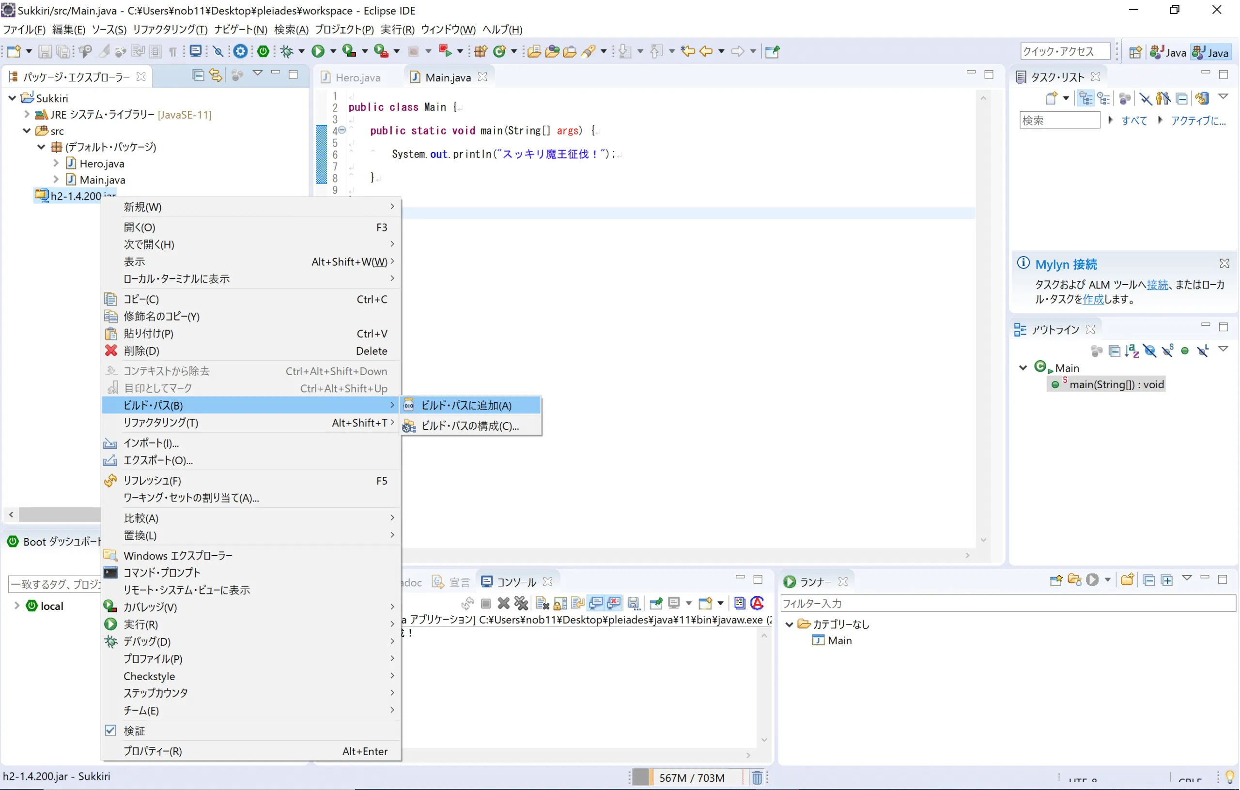This screenshot has height=790, width=1240.
Task: Toggle Categorized view in the Task List toolbar
Action: coord(1085,98)
